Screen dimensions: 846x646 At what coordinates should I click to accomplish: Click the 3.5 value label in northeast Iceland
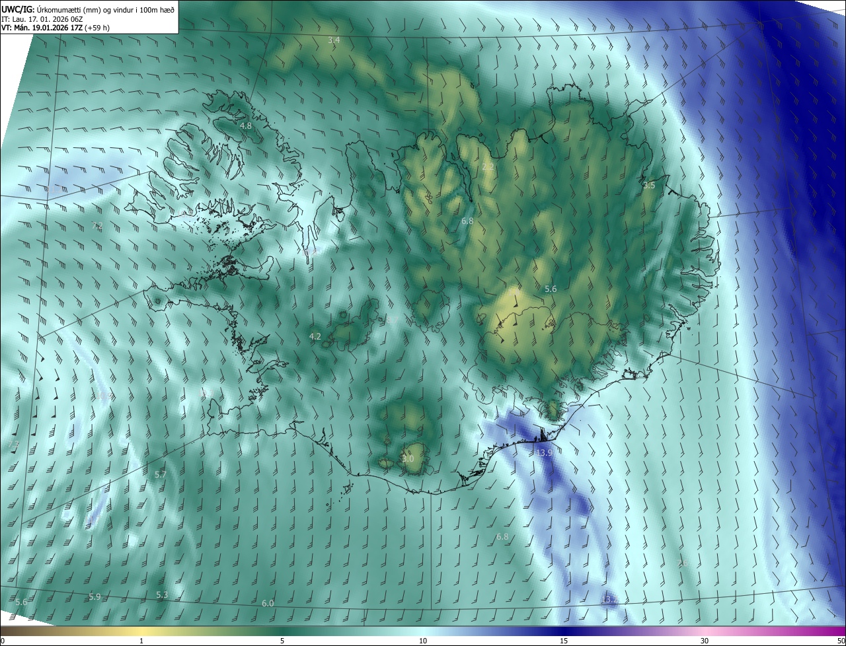tap(649, 186)
